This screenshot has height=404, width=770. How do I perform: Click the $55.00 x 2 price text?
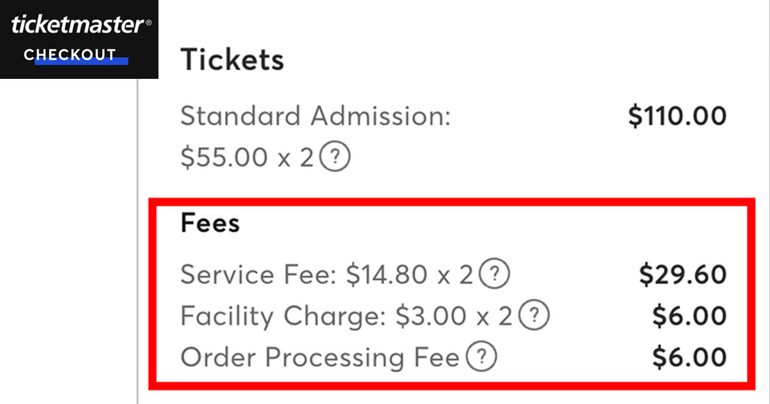248,158
